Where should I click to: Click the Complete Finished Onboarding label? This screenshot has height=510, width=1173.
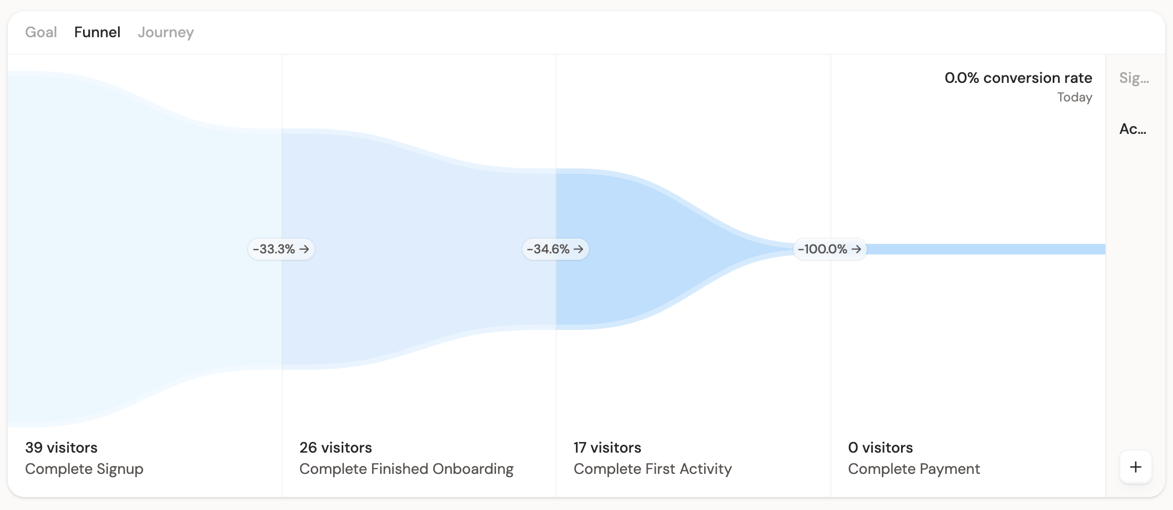pos(406,469)
